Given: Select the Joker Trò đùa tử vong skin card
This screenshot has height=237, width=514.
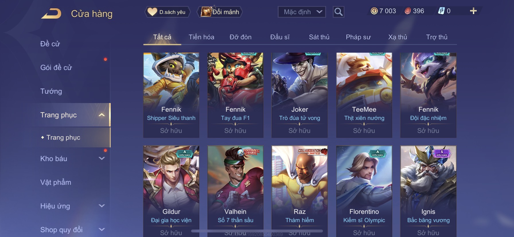Looking at the screenshot, I should 299,95.
